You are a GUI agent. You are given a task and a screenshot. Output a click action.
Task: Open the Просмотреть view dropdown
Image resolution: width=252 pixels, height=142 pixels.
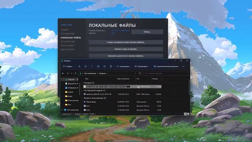pyautogui.click(x=142, y=66)
